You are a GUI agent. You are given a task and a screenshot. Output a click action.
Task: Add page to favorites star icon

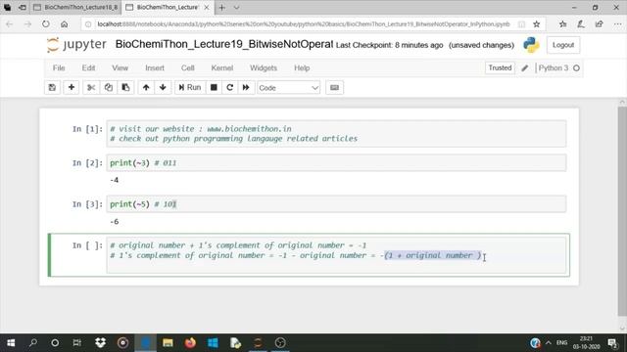pyautogui.click(x=537, y=24)
